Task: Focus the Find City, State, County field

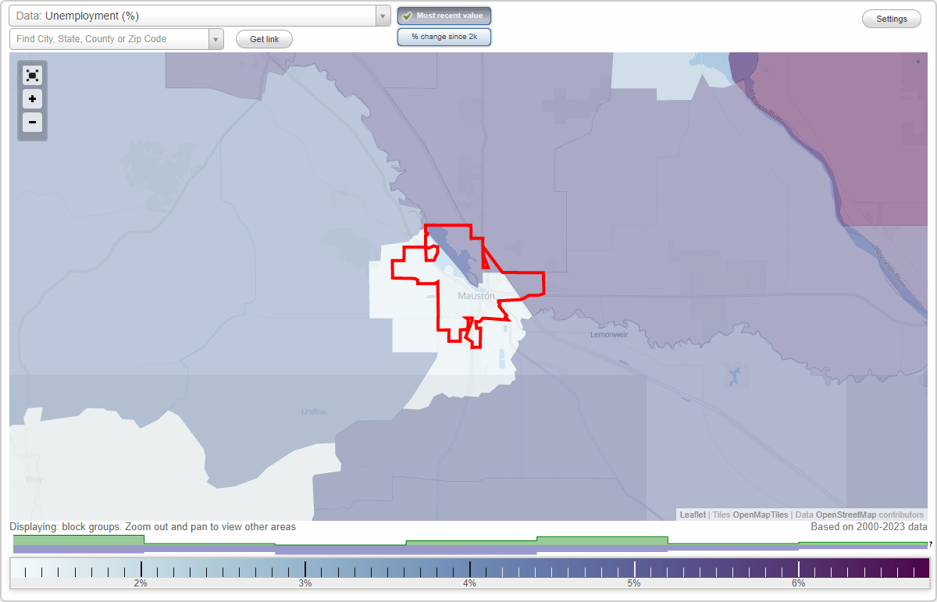Action: [109, 39]
